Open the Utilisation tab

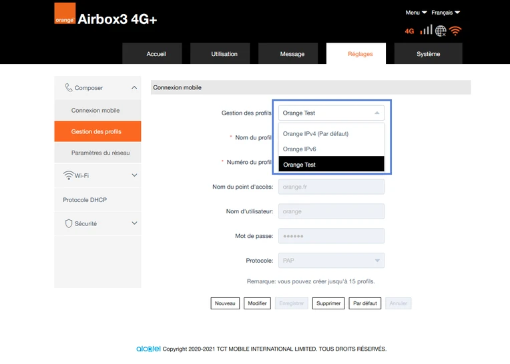pos(224,53)
